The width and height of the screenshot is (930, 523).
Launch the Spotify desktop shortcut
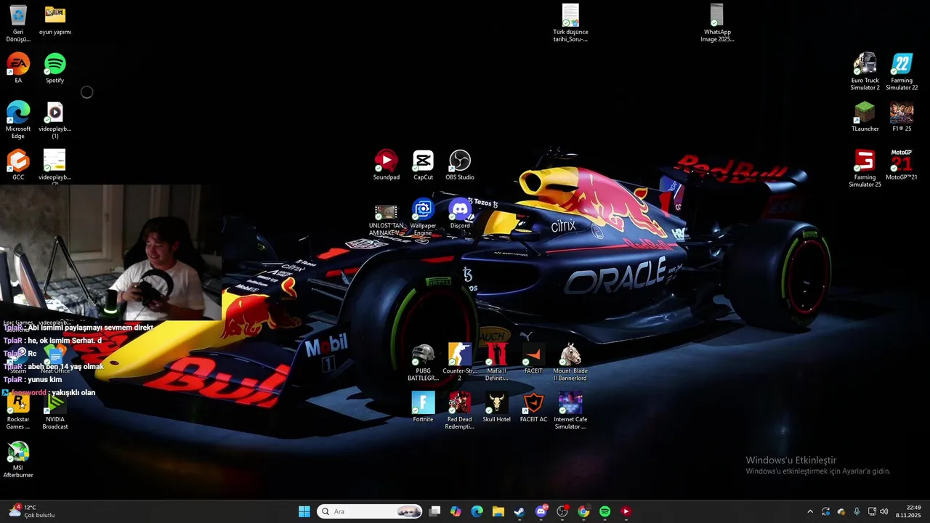pyautogui.click(x=55, y=68)
